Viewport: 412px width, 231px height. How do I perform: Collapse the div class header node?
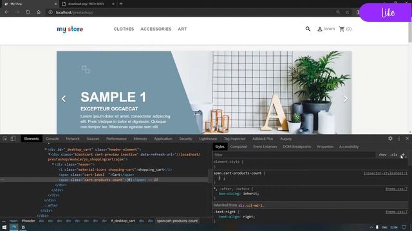[53, 164]
